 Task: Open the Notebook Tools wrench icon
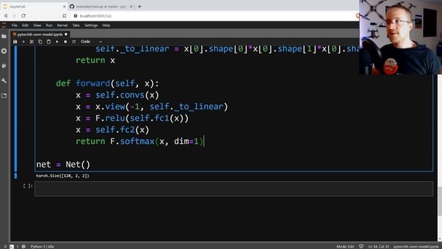click(x=4, y=81)
